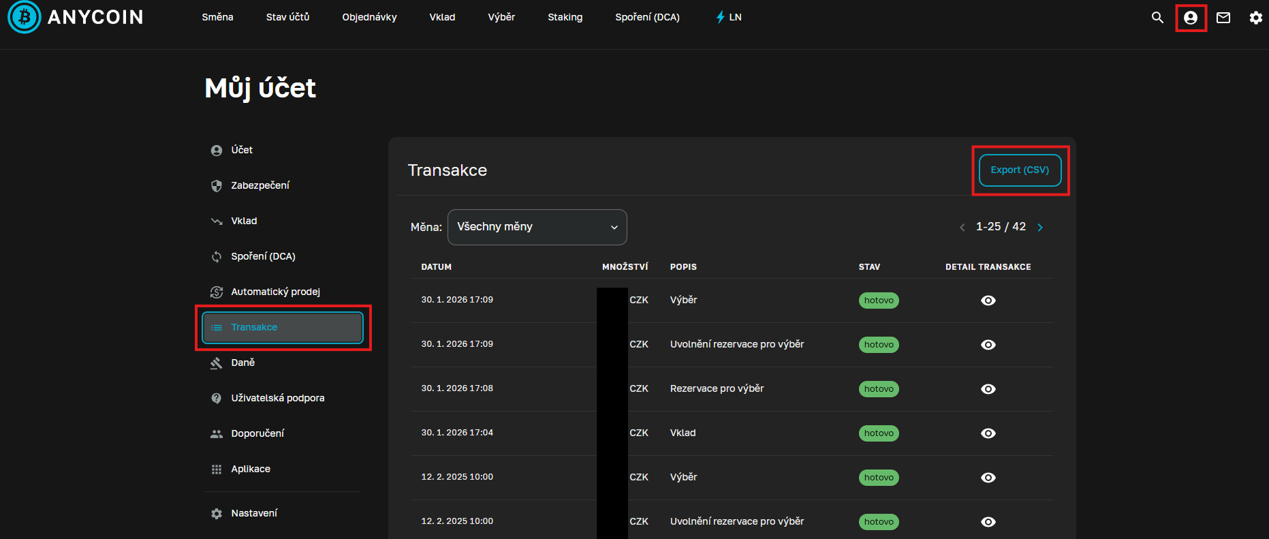Click the Vklad trend icon in sidebar

pos(217,221)
